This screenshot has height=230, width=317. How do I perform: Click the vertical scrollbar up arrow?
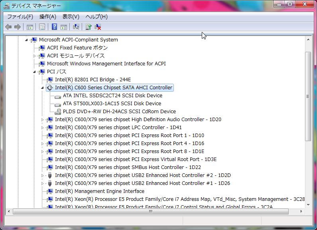tap(308, 39)
